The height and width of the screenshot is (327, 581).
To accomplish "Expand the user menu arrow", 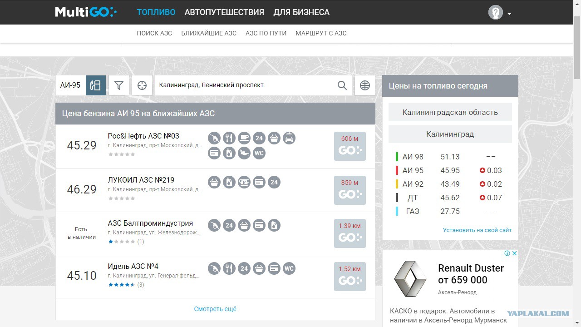I will 509,14.
